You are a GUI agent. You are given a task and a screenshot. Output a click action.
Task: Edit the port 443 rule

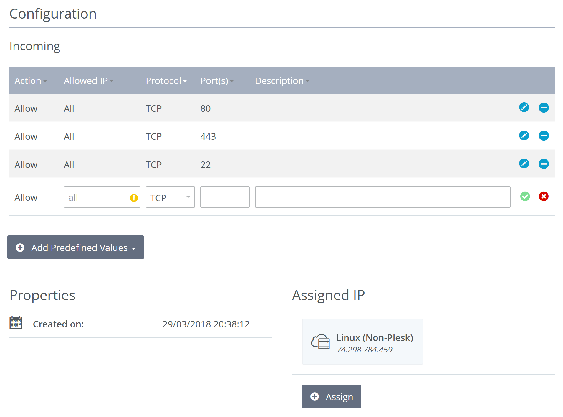point(524,136)
